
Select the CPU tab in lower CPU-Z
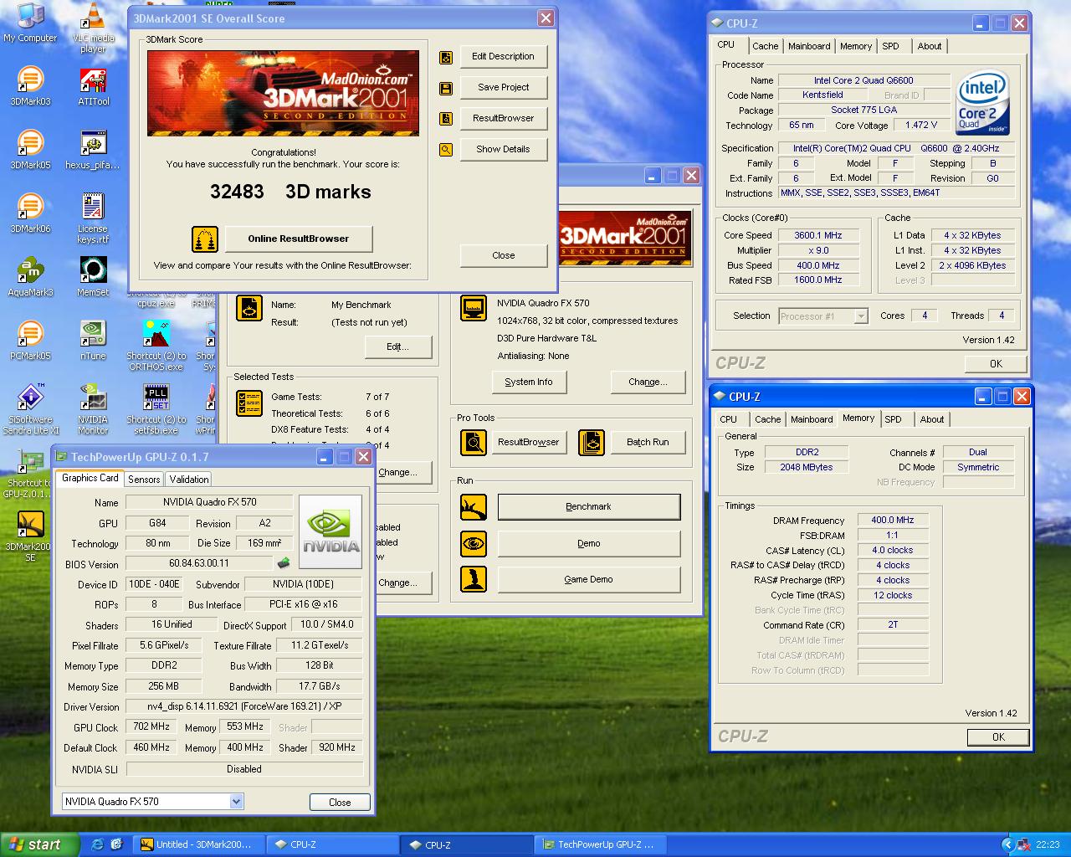pos(728,419)
